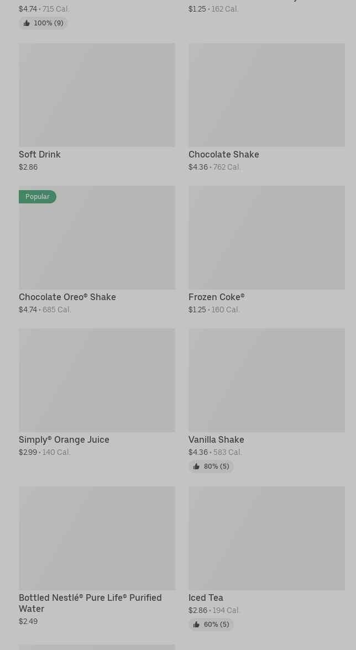Click the Vanilla Shake title
This screenshot has height=650, width=356.
pos(216,440)
